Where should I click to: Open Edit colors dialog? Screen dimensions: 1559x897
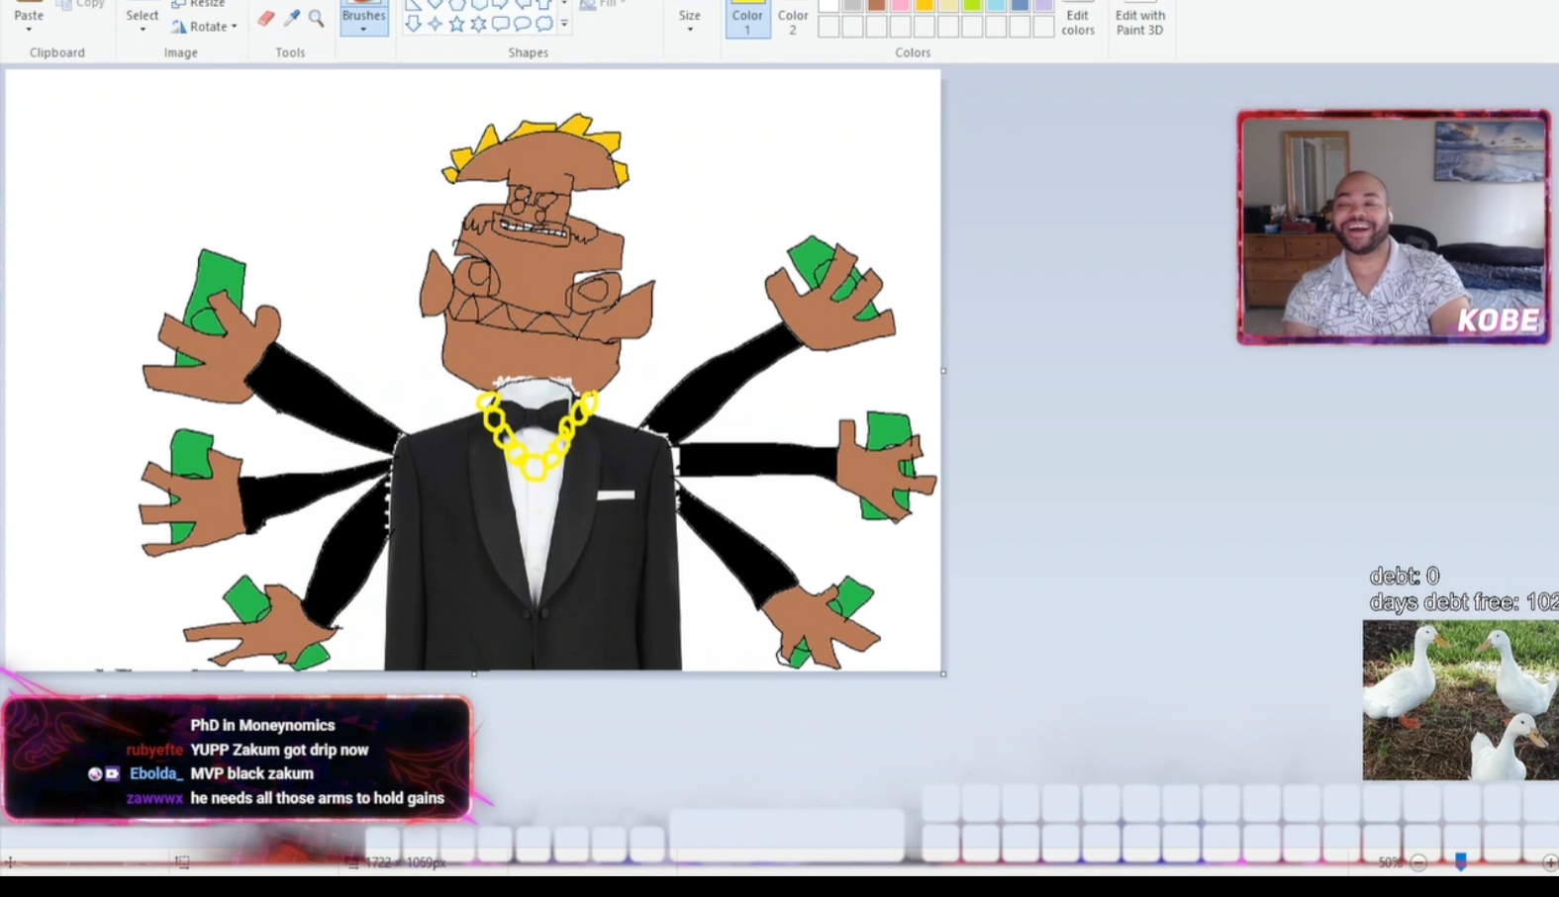(1078, 18)
